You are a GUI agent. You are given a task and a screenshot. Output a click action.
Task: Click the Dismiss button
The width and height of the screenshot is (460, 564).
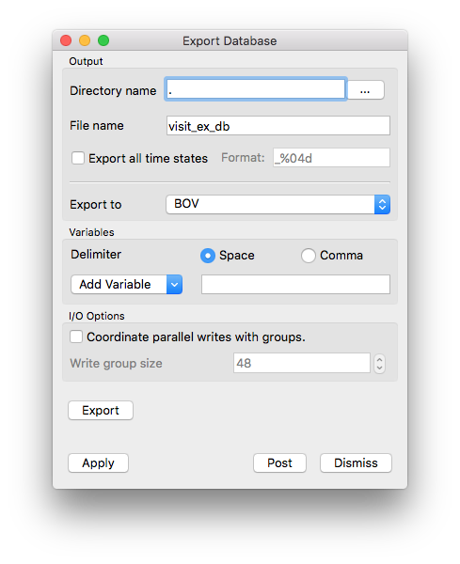coord(356,462)
